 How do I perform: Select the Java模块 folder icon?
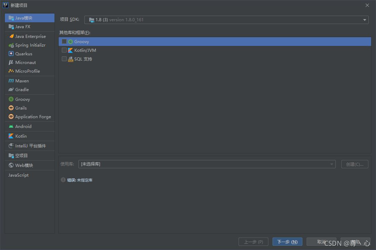(x=11, y=18)
